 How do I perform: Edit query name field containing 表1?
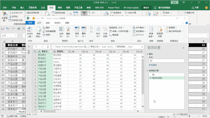pyautogui.click(x=167, y=61)
